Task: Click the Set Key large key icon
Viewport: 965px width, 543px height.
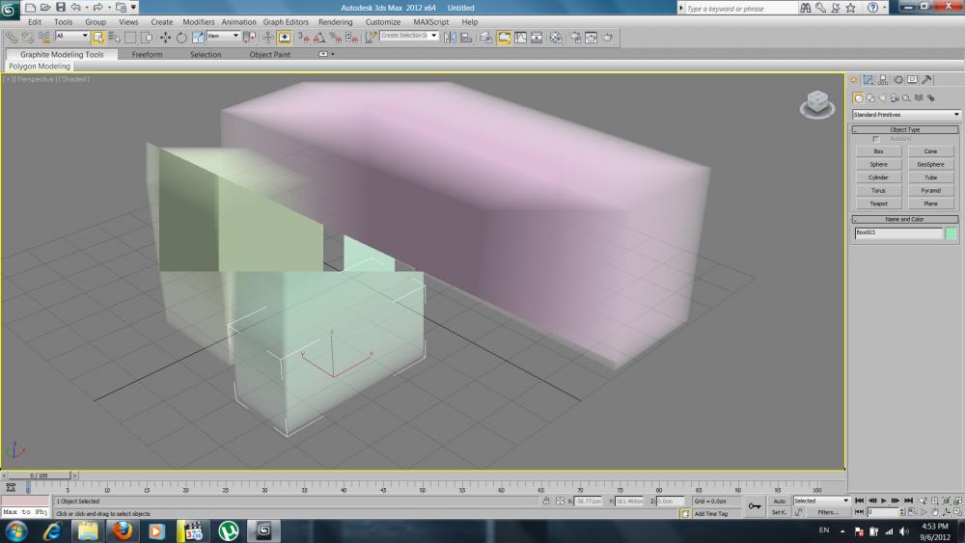Action: pos(754,505)
